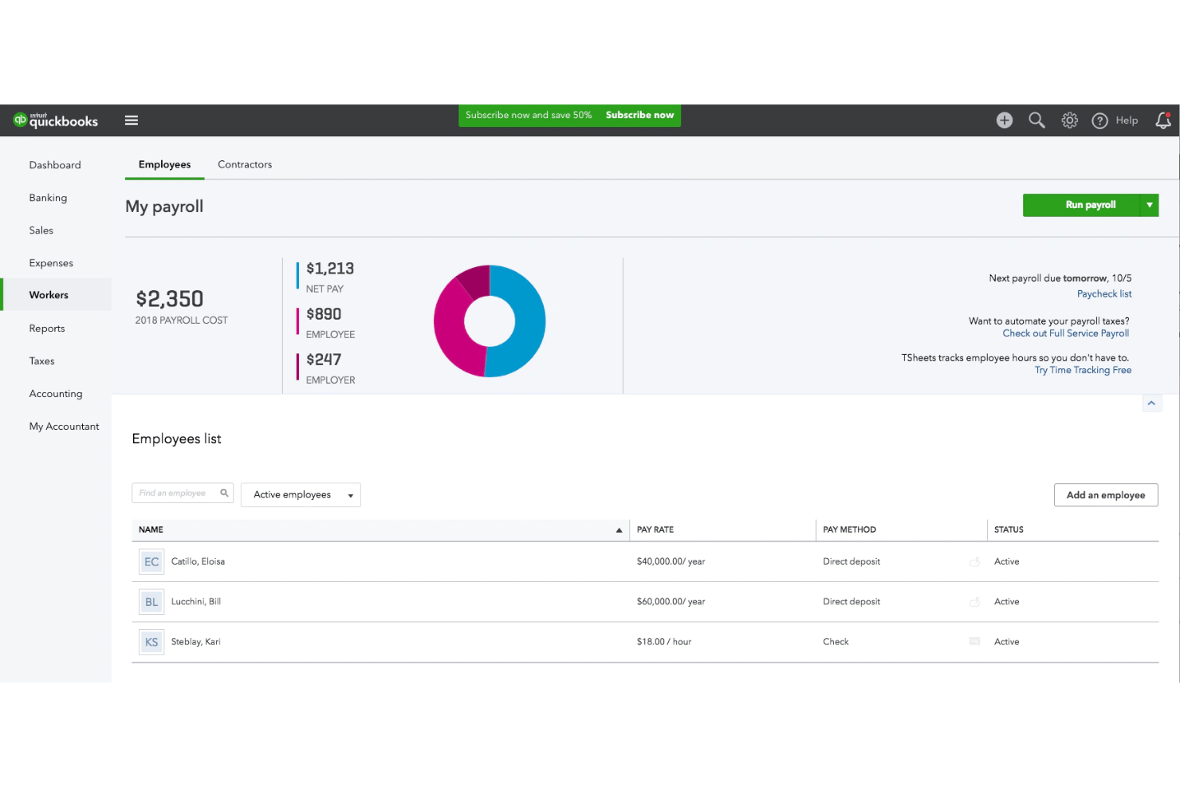Click the $60,000.00/ year pay rate
The image size is (1180, 787).
[x=671, y=602]
